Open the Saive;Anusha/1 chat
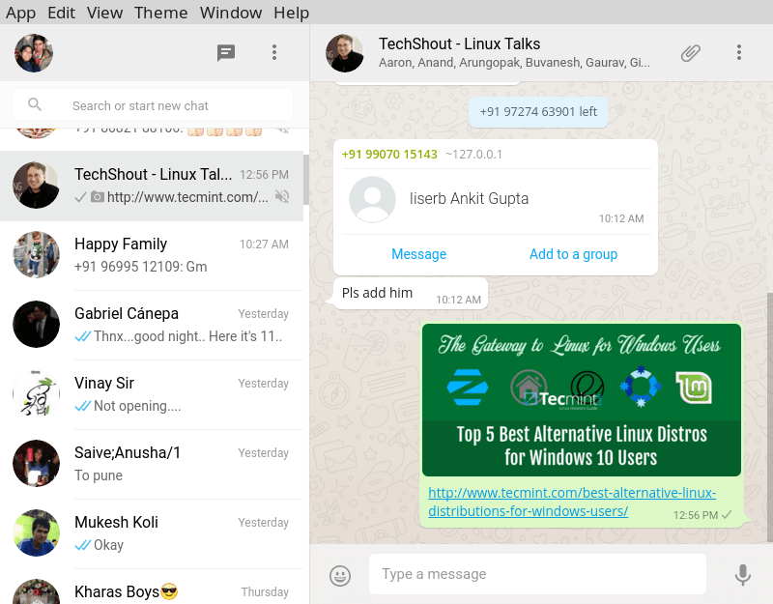 pos(152,464)
